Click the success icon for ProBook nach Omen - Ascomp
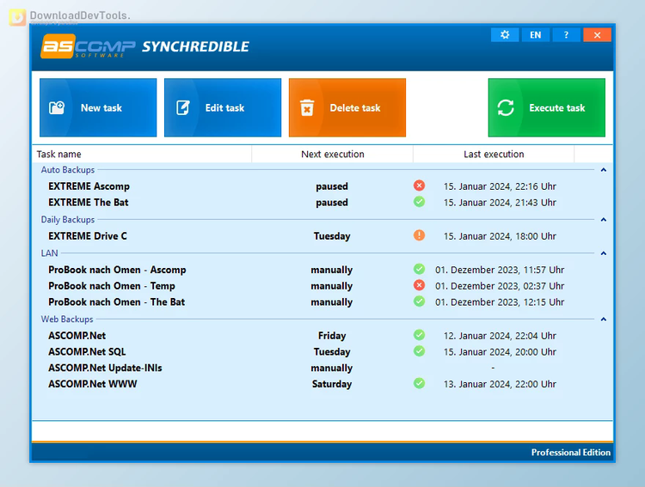This screenshot has height=487, width=645. click(x=419, y=269)
